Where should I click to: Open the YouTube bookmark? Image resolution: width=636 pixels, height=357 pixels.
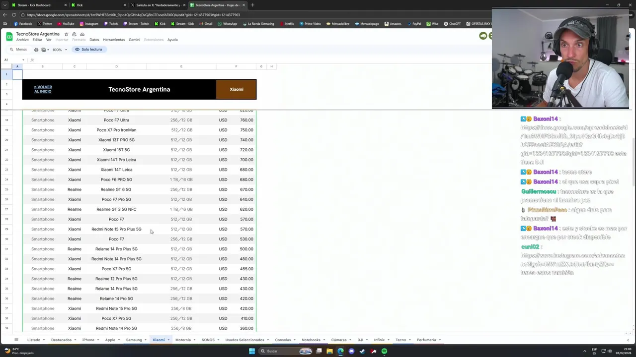pyautogui.click(x=66, y=24)
